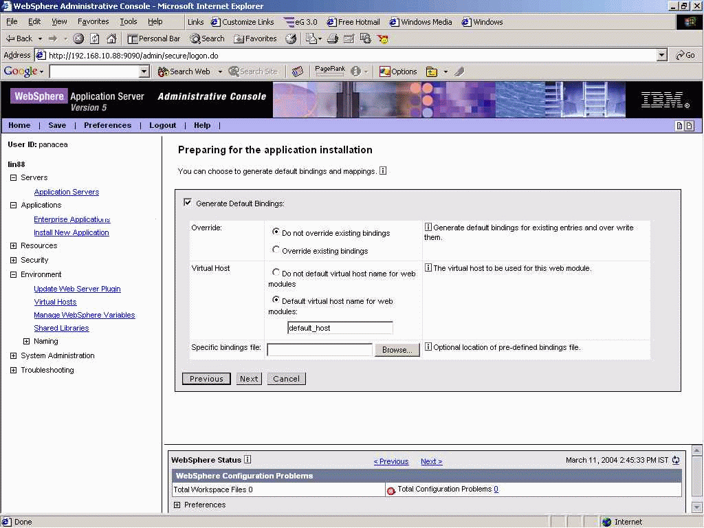Click Logout in console navigation bar
Image resolution: width=704 pixels, height=528 pixels.
tap(162, 125)
